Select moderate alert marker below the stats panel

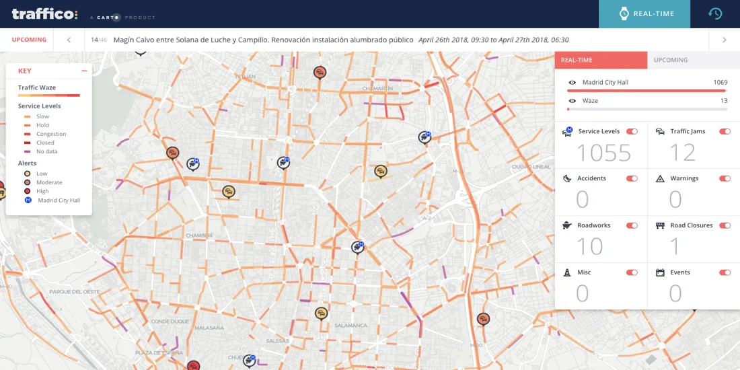(483, 320)
